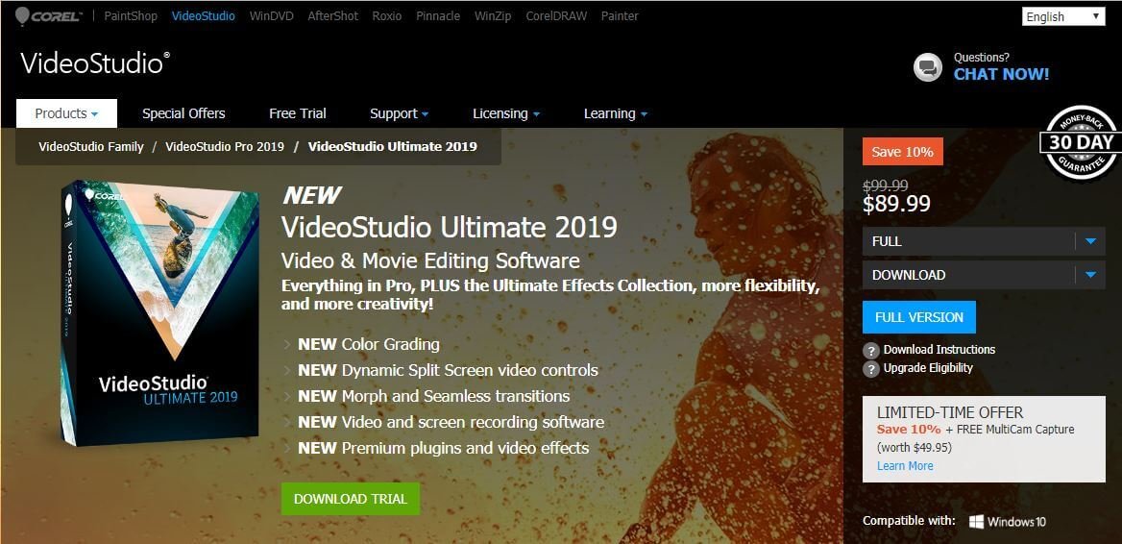The image size is (1122, 544).
Task: Click NEW Premium plugins and video effects
Action: [x=443, y=448]
